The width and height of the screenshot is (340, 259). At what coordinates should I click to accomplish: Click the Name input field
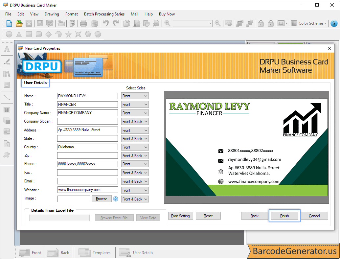click(x=87, y=96)
